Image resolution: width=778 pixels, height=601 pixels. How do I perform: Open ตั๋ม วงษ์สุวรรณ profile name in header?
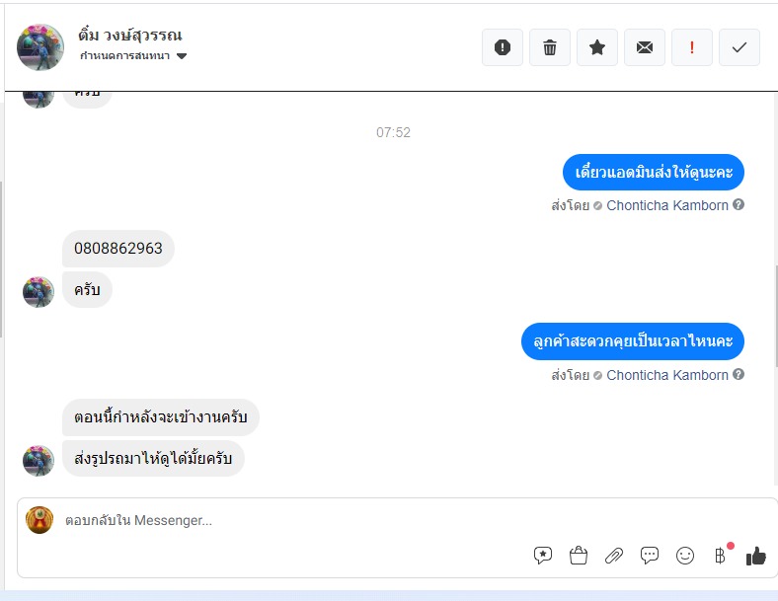tap(130, 36)
